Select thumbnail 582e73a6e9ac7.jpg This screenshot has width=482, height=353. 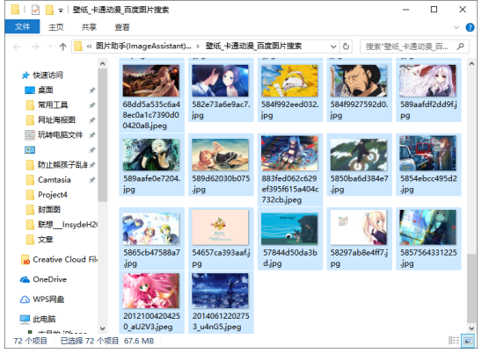[x=220, y=81]
